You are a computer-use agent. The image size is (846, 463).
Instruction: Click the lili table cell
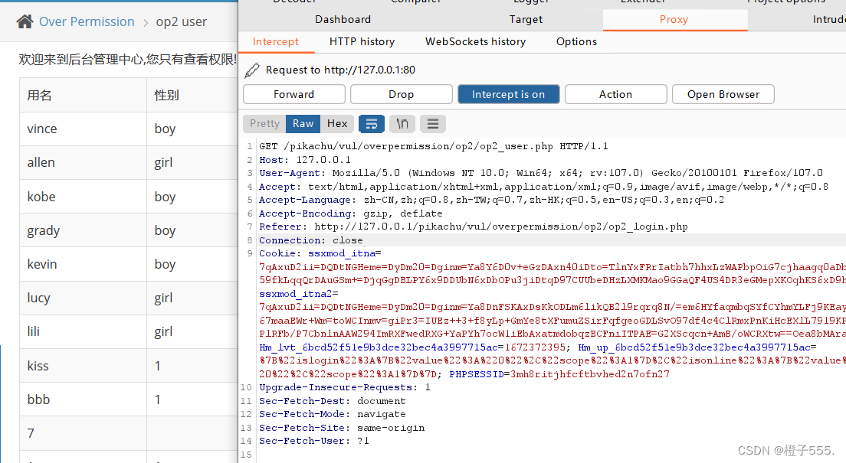point(83,331)
